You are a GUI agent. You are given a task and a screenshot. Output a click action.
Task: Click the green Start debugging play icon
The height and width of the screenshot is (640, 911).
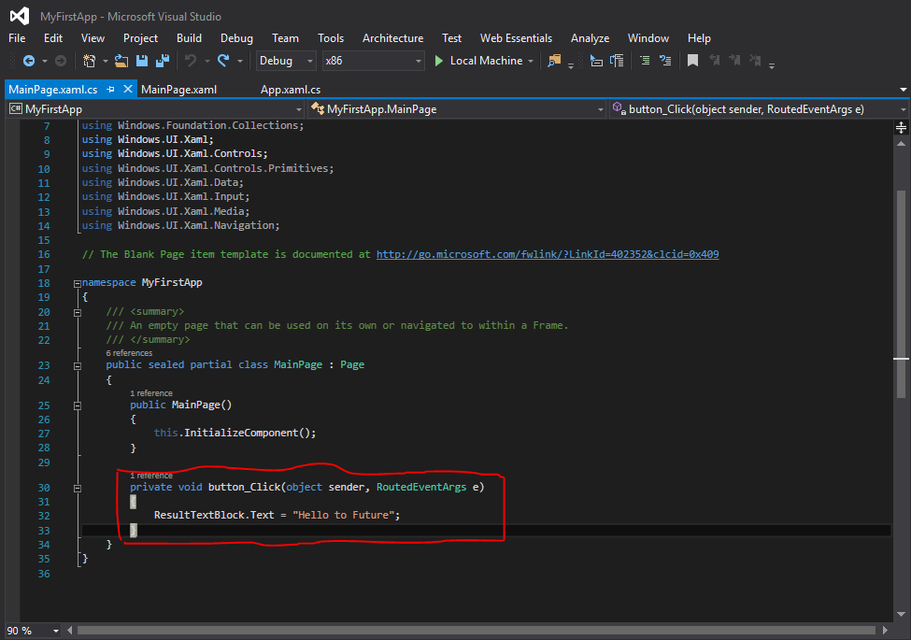[439, 61]
